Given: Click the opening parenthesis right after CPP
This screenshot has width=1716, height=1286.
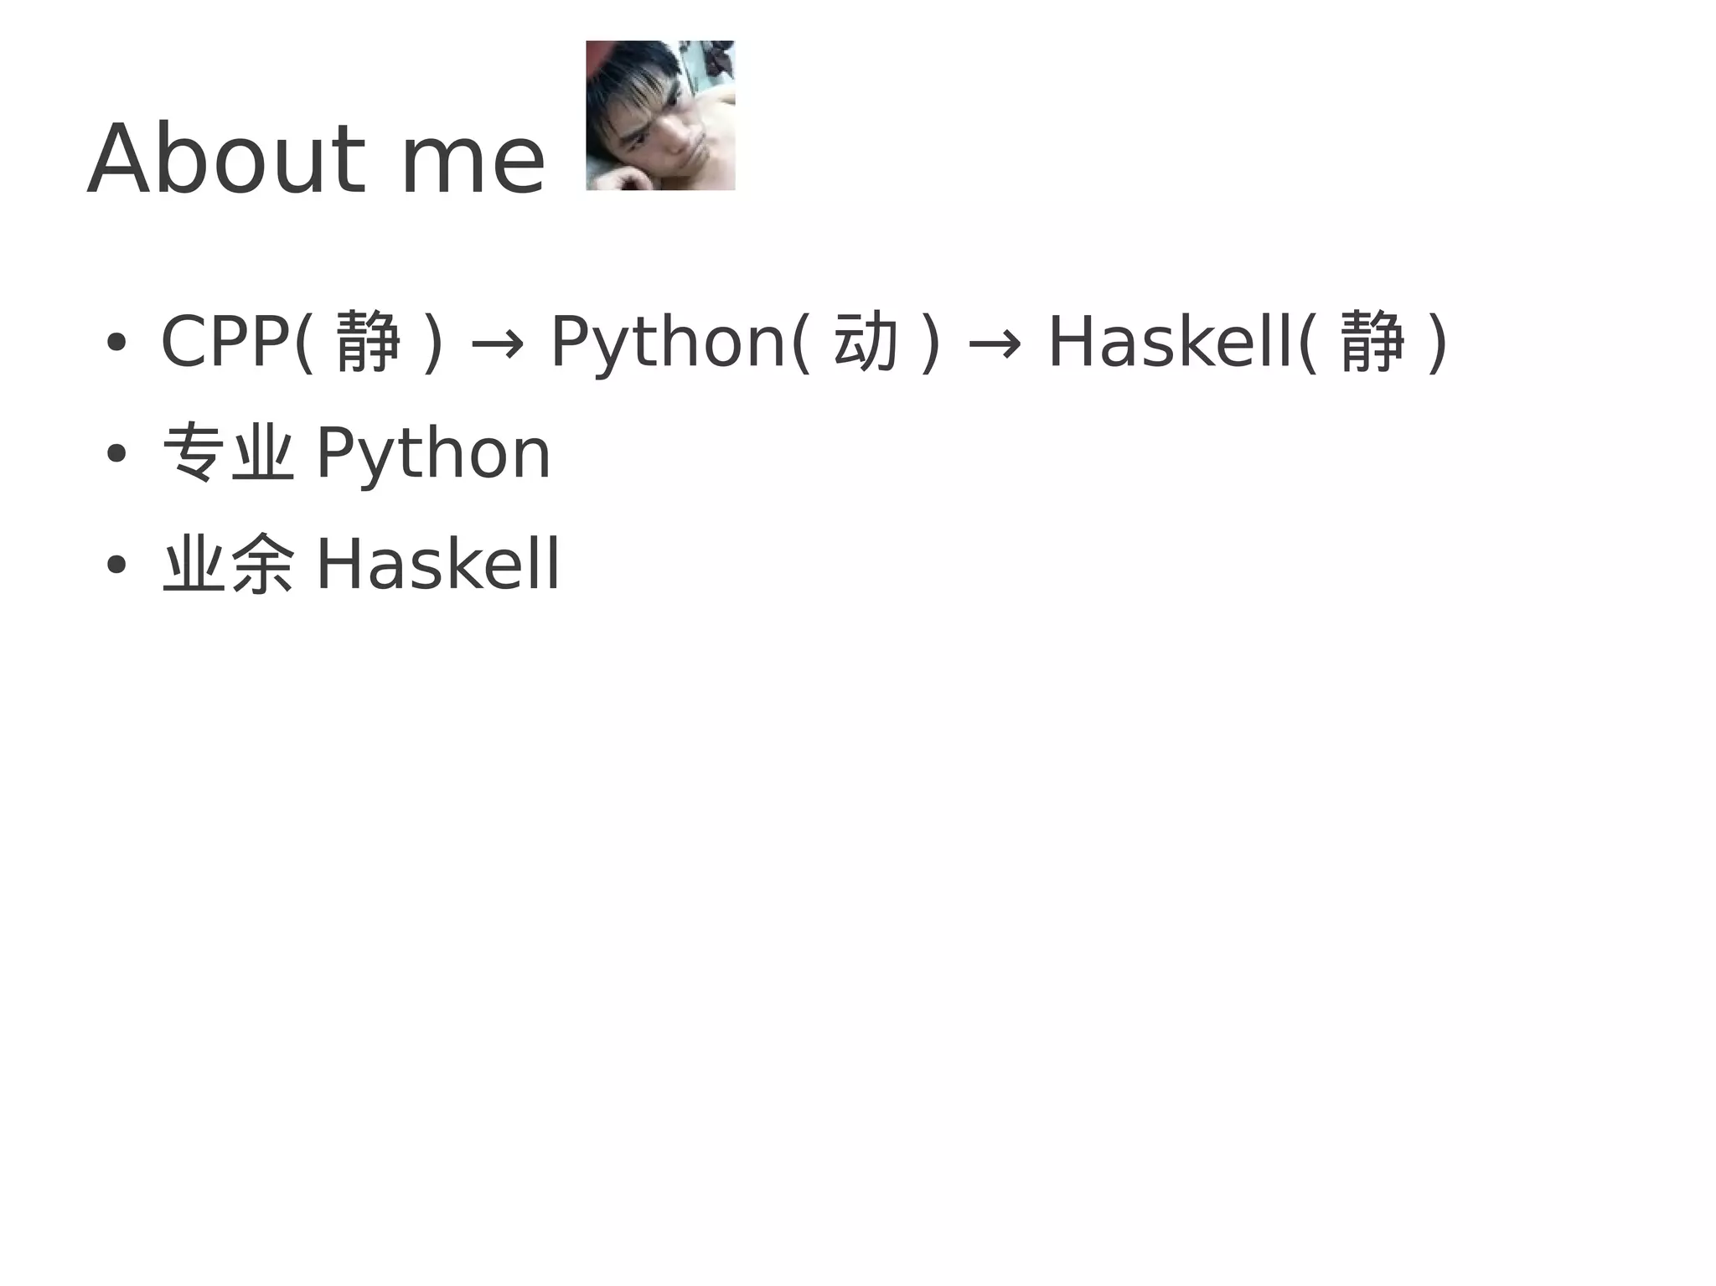Looking at the screenshot, I should [304, 342].
